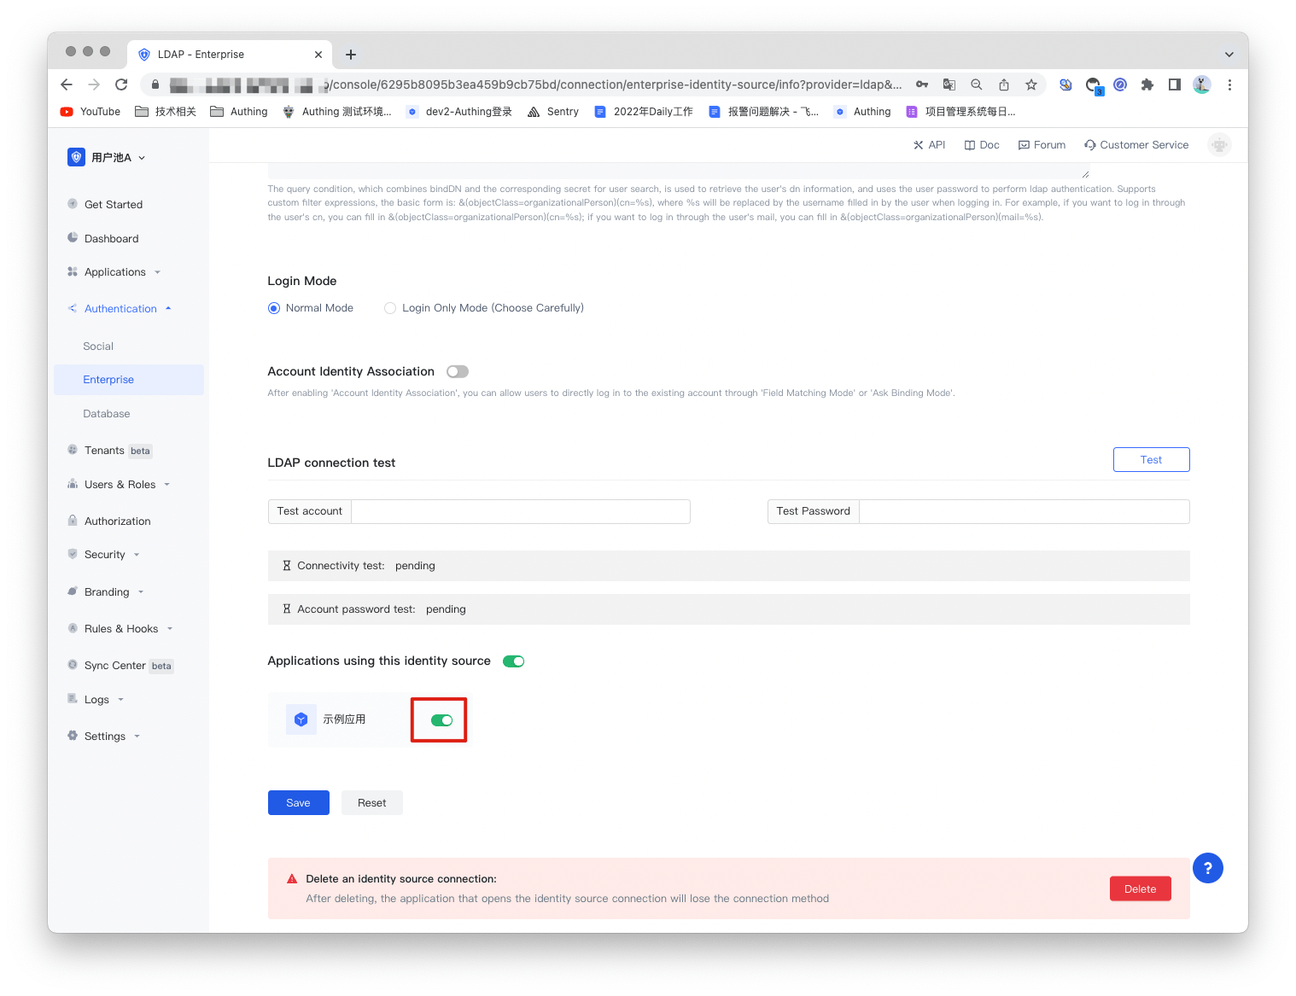Click the blue help question mark button
1296x996 pixels.
1207,868
